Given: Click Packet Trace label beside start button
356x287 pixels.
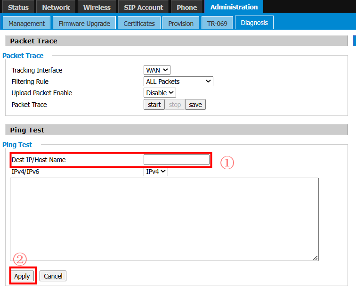Looking at the screenshot, I should coord(29,105).
